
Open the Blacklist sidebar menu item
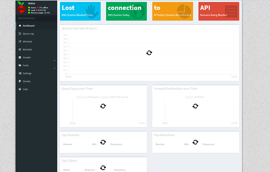click(27, 50)
